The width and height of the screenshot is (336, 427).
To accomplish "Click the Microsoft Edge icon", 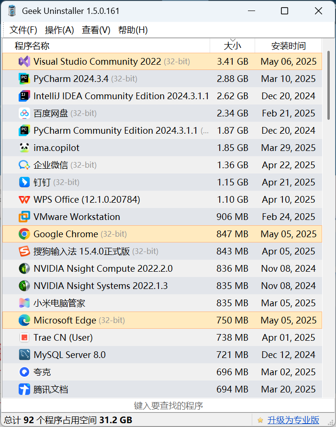I will 24,320.
